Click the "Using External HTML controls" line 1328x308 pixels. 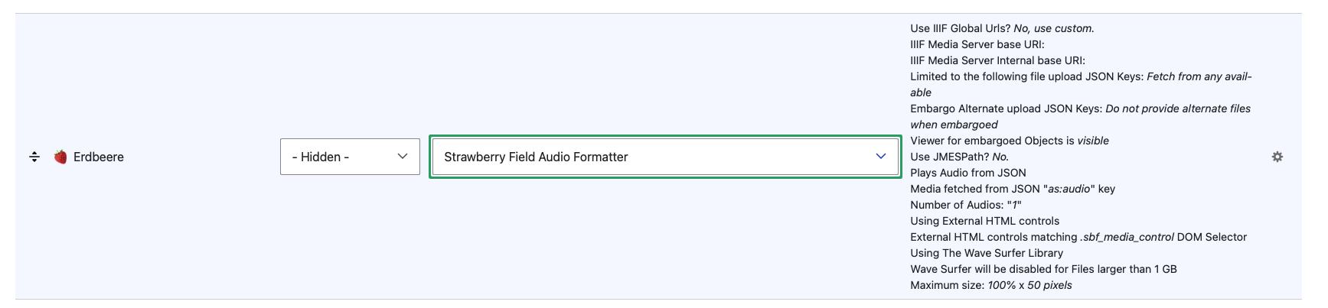click(984, 221)
